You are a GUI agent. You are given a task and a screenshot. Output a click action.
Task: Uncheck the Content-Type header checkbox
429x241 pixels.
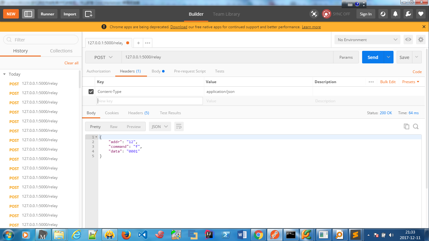91,92
